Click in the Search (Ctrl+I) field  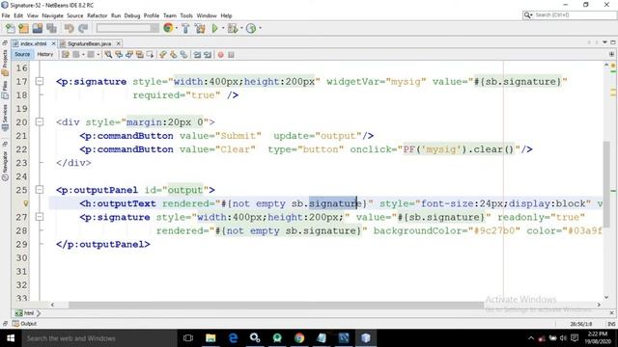574,15
